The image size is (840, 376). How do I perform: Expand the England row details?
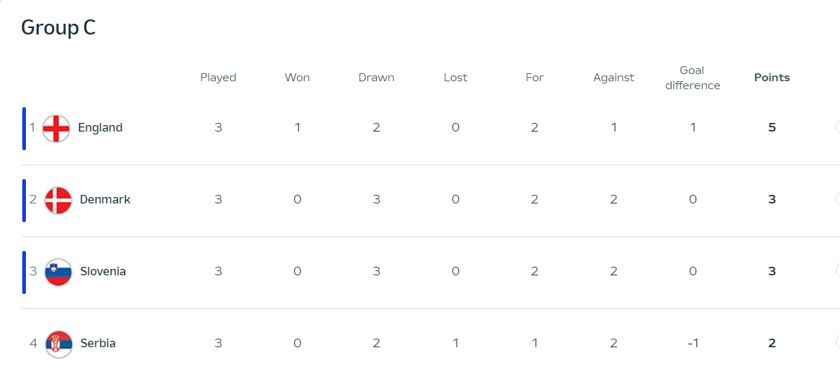[838, 127]
